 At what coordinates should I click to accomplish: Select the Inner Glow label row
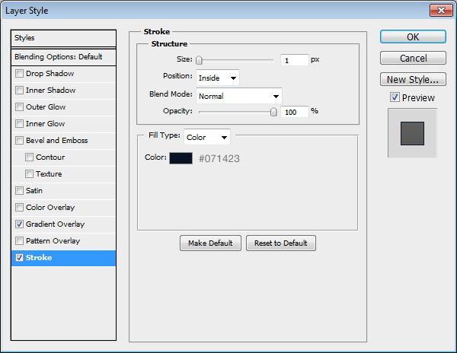point(45,124)
